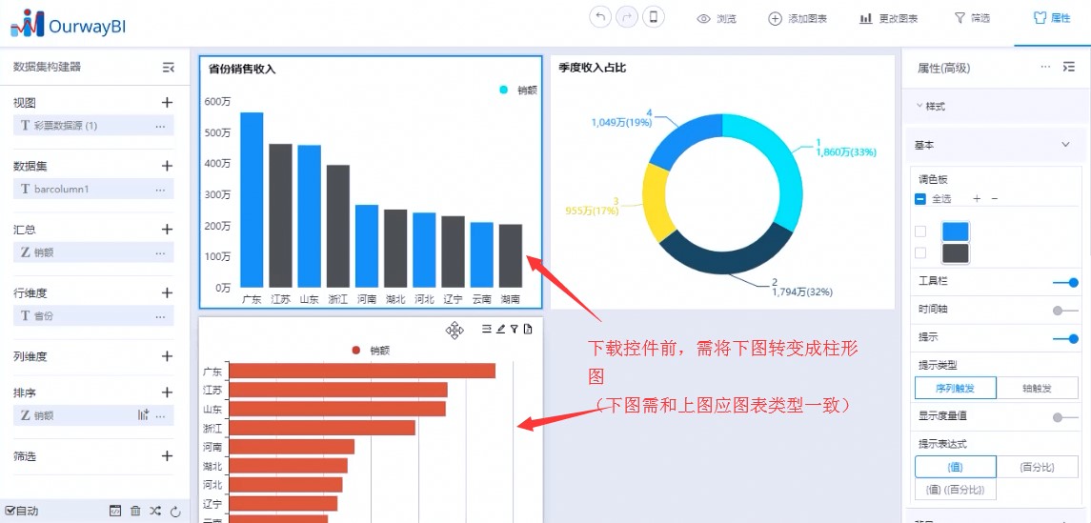
Task: Click the undo arrow button
Action: click(x=600, y=17)
